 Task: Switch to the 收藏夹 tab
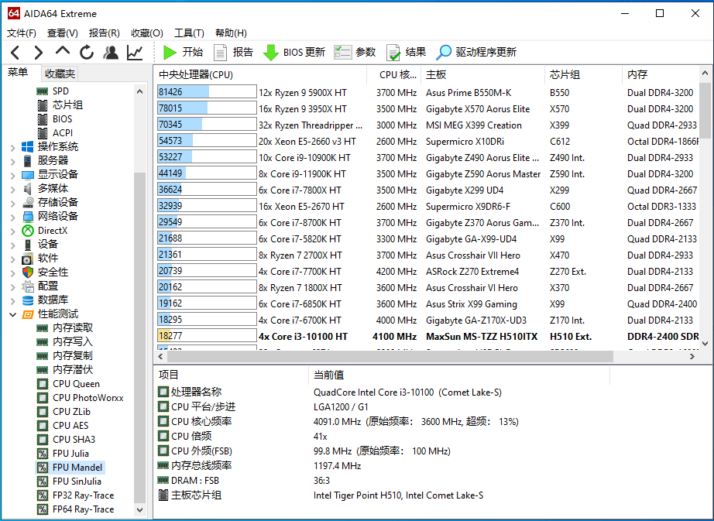[x=60, y=74]
